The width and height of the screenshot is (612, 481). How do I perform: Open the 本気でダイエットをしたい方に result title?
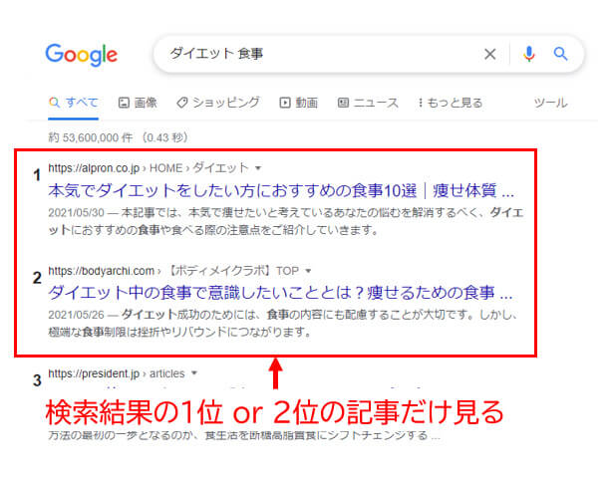(x=281, y=191)
